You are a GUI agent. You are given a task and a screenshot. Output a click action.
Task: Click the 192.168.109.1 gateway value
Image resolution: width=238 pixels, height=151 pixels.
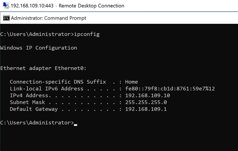(x=146, y=109)
